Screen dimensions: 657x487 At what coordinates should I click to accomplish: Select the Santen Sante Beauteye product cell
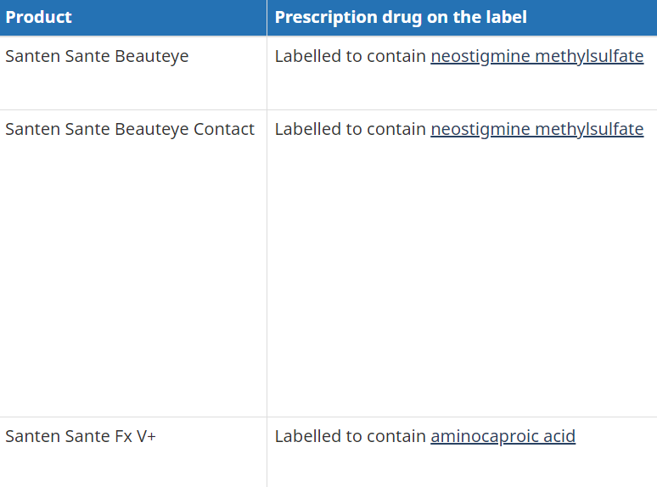tap(133, 73)
